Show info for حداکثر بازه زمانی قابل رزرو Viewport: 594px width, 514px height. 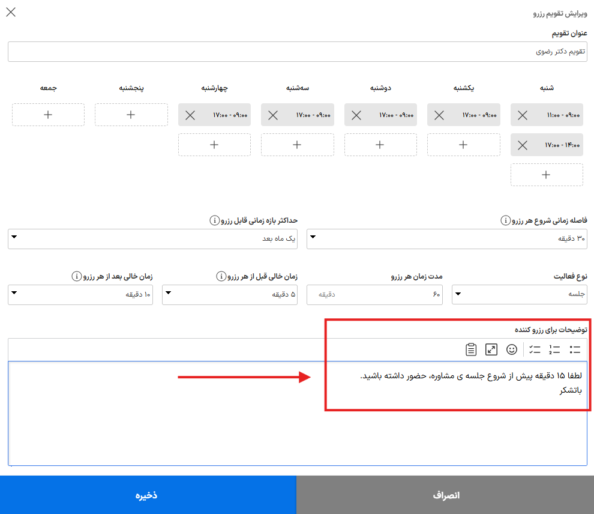pyautogui.click(x=214, y=220)
